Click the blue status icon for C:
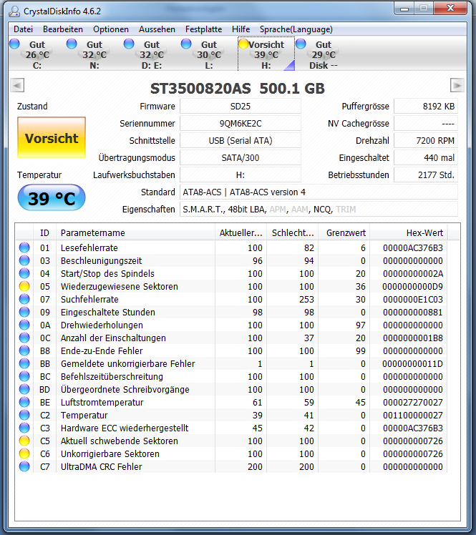This screenshot has height=535, width=476. 14,44
